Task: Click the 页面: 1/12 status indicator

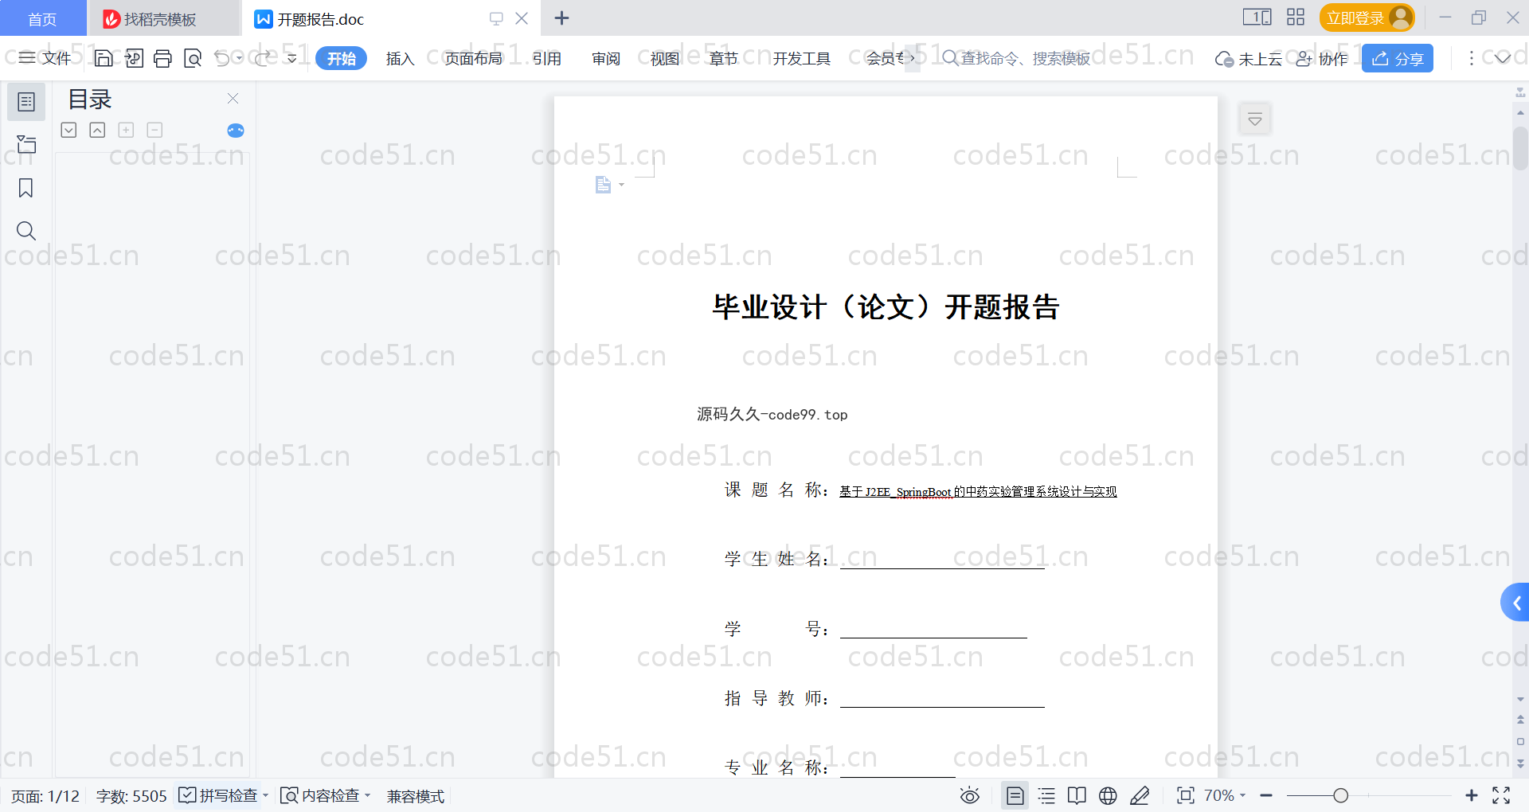Action: [x=45, y=796]
